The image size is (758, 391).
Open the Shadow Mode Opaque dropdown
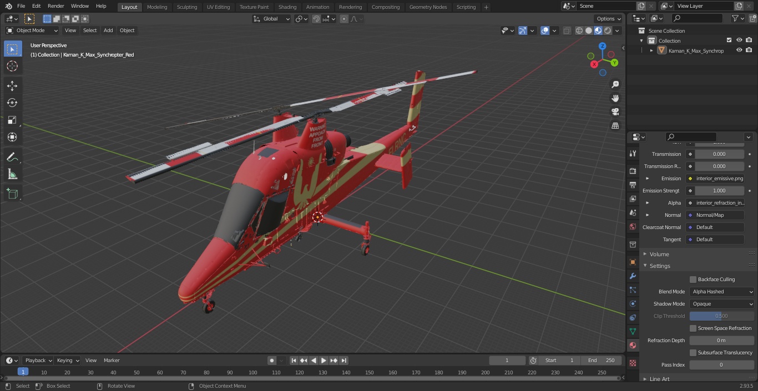click(722, 304)
